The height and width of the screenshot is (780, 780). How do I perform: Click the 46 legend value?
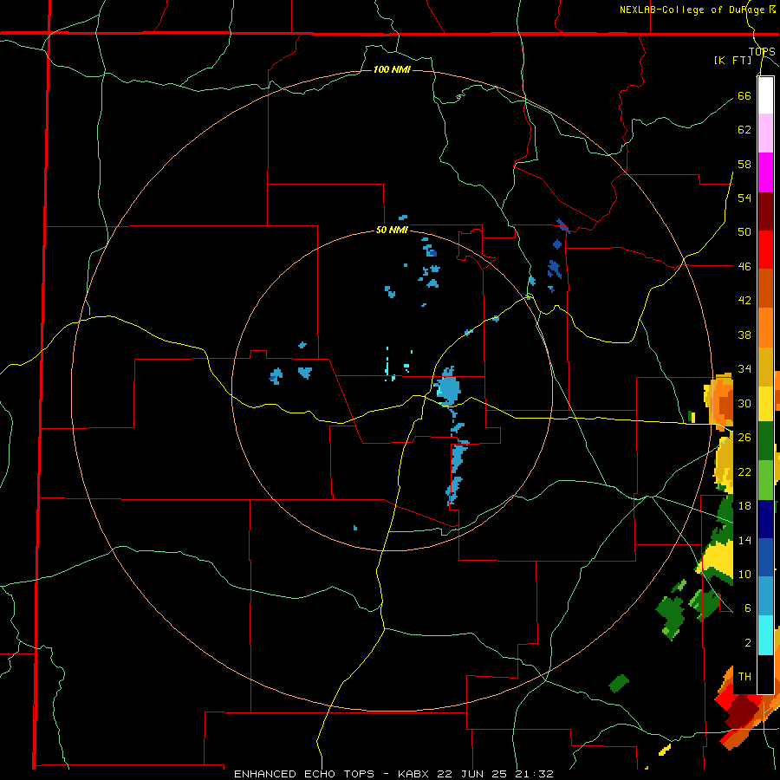[x=744, y=267]
